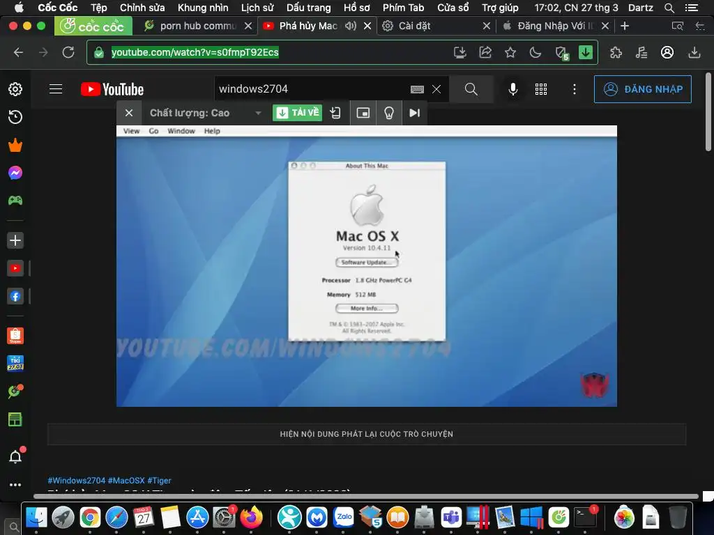714x535 pixels.
Task: Start voice search with microphone
Action: (x=513, y=89)
